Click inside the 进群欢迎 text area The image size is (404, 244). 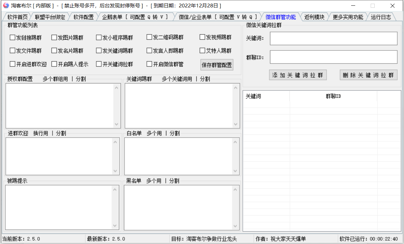(59, 156)
